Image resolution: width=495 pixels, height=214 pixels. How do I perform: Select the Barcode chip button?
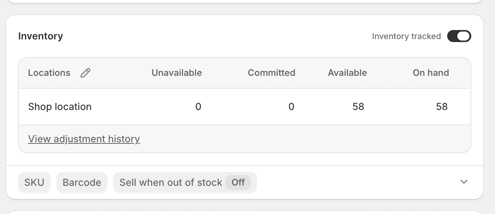(x=82, y=182)
